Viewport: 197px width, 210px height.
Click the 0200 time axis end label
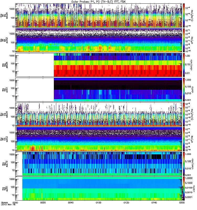(x=182, y=202)
